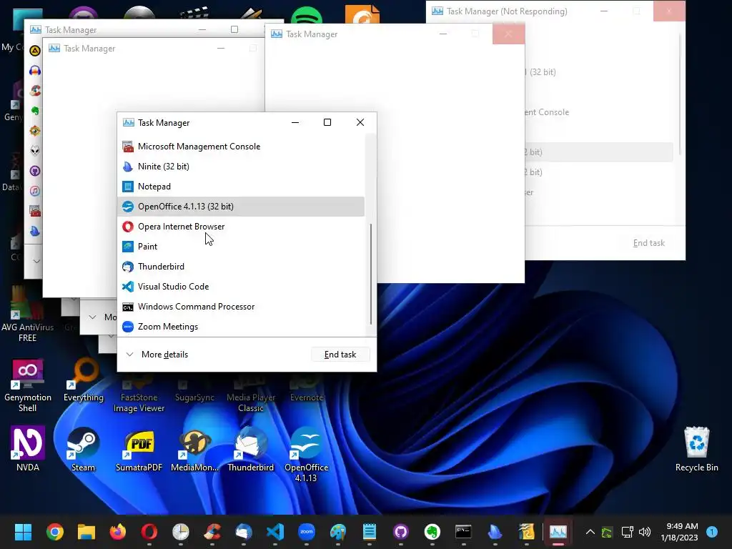Select the Notepad process row

point(241,187)
